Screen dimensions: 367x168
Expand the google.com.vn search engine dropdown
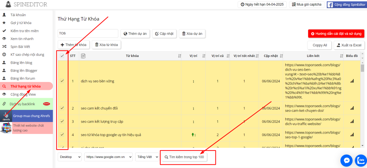[108, 157]
